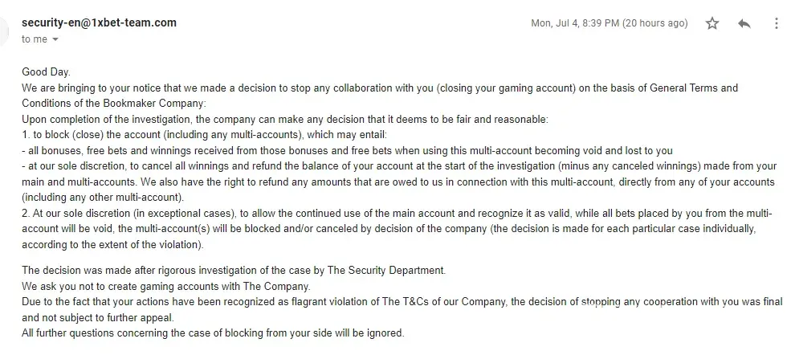Click line starting "- at our sole discretion, to cancel"
Image resolution: width=787 pixels, height=355 pixels.
pos(399,166)
